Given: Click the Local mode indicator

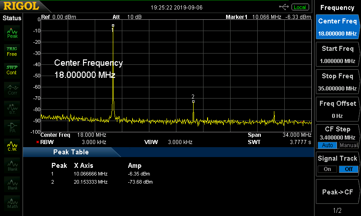Looking at the screenshot, I should 300,7.
